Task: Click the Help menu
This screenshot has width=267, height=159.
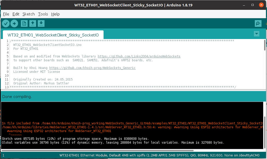Action: (55, 14)
